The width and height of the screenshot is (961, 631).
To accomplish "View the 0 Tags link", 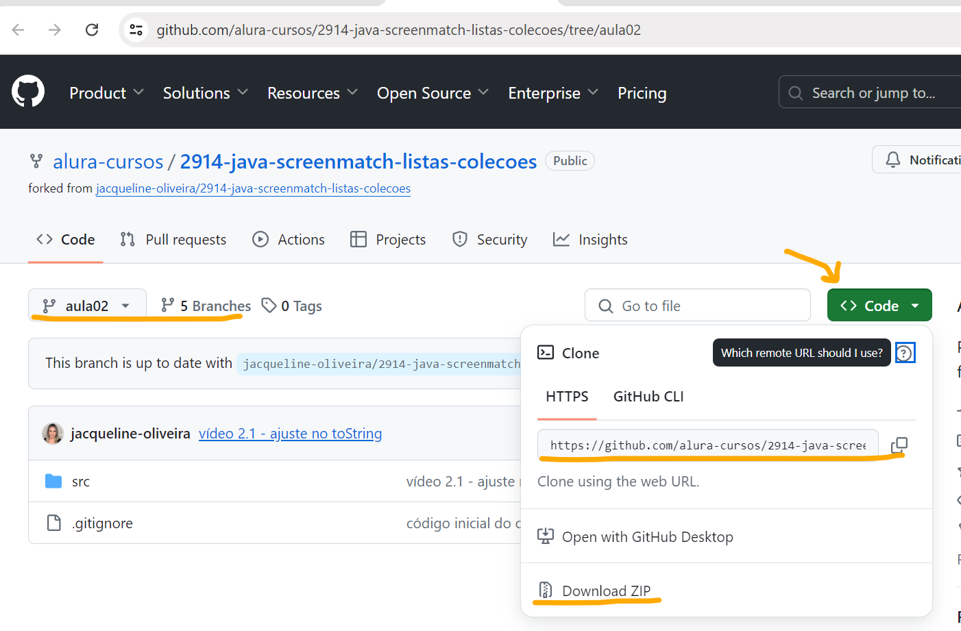I will (292, 306).
